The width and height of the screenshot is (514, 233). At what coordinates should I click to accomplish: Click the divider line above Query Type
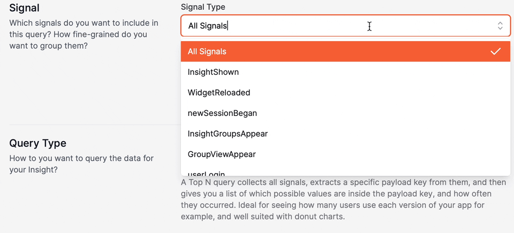click(91, 125)
